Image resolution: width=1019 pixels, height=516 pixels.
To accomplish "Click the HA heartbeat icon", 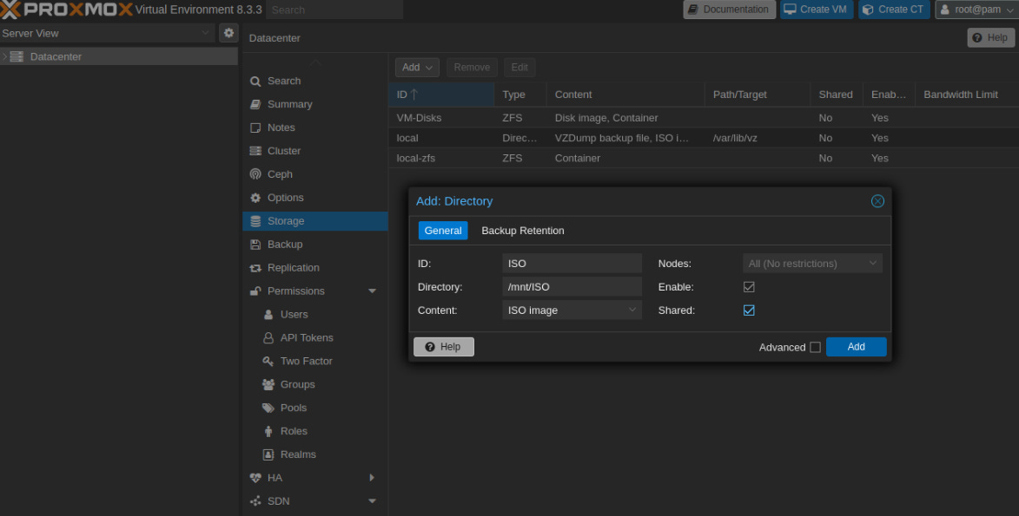I will (x=255, y=478).
